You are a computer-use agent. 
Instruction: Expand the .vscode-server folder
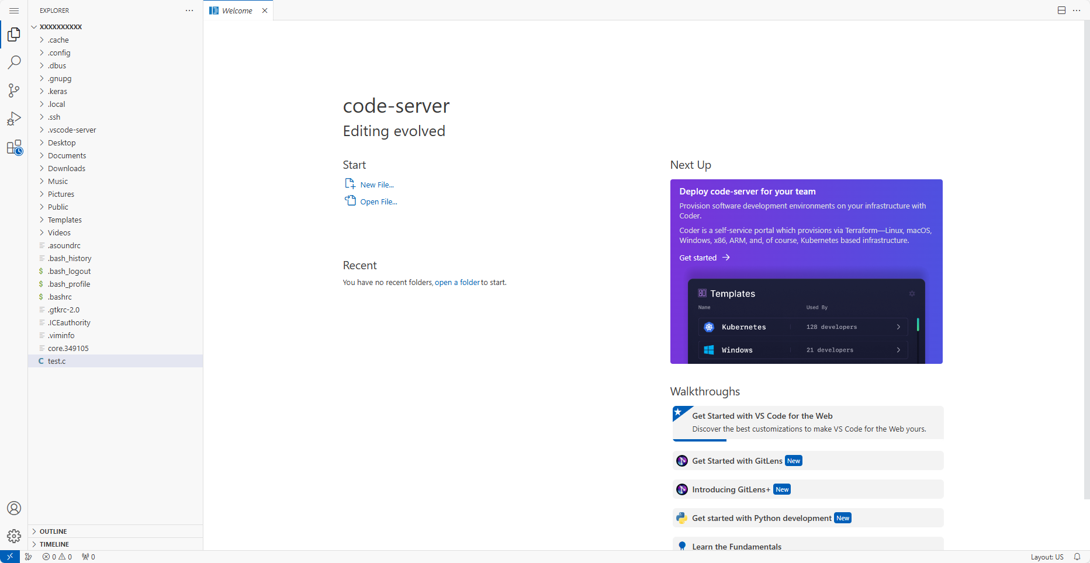[115, 130]
